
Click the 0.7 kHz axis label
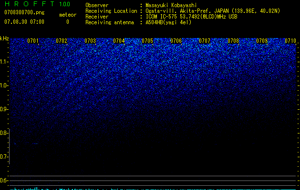click(3, 157)
